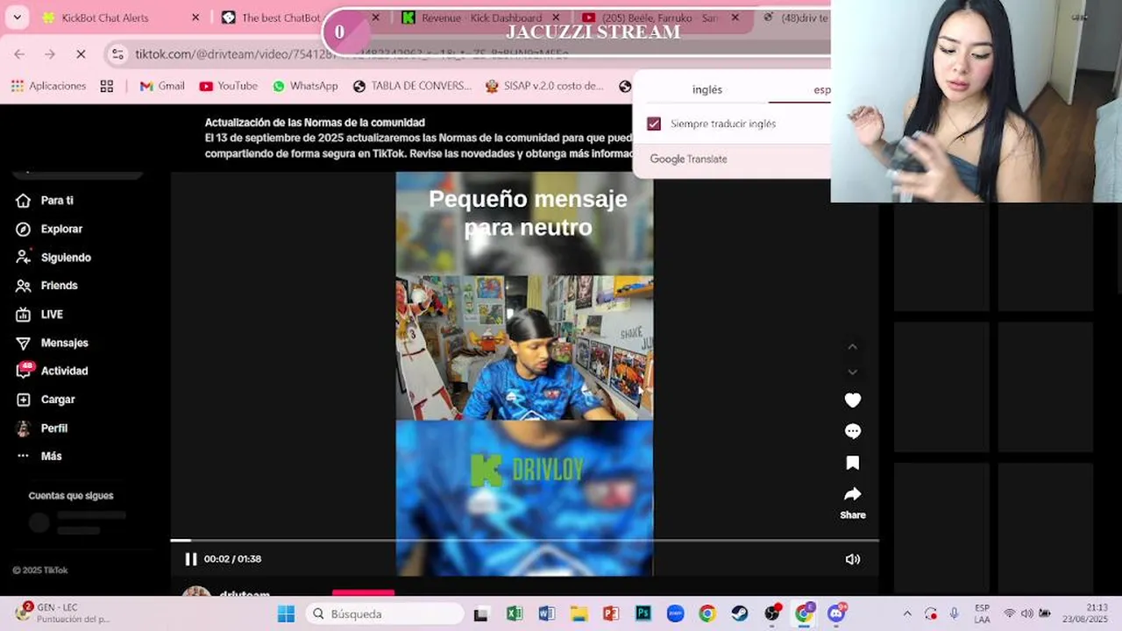This screenshot has width=1122, height=631.
Task: Go to Siguiendo feed
Action: [x=53, y=258]
